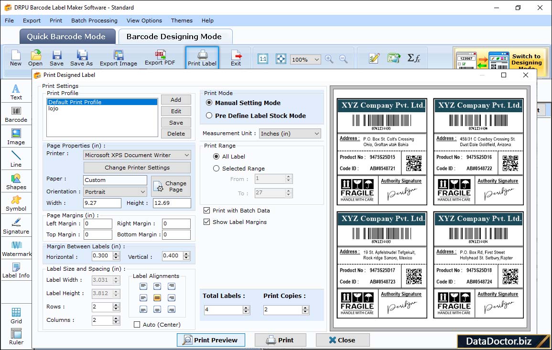Select the Shapes tool in sidebar
The width and height of the screenshot is (552, 350).
tap(16, 182)
